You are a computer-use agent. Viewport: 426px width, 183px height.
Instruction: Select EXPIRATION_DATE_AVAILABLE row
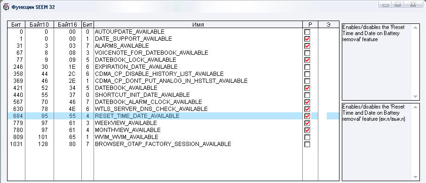(173, 67)
